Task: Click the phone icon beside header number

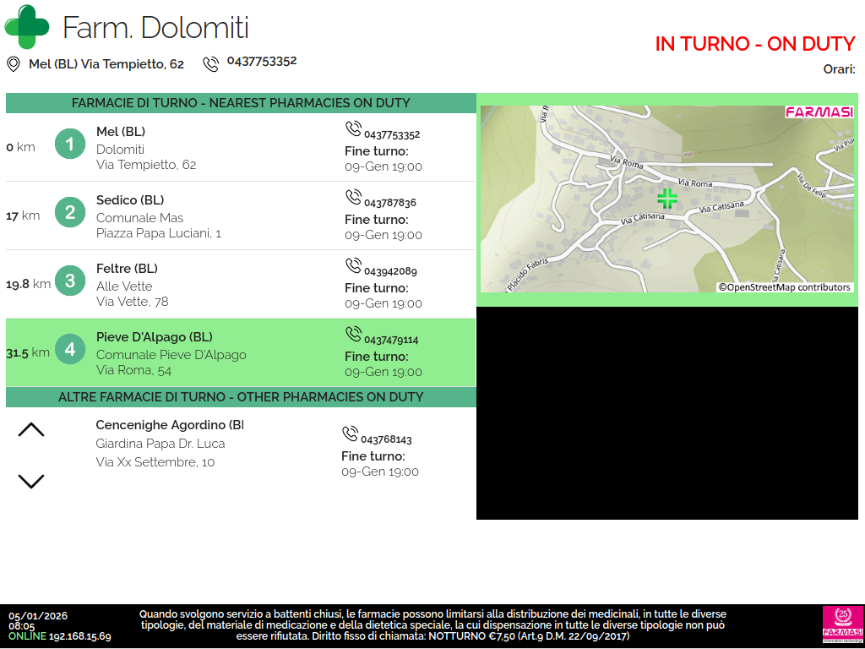Action: (210, 64)
